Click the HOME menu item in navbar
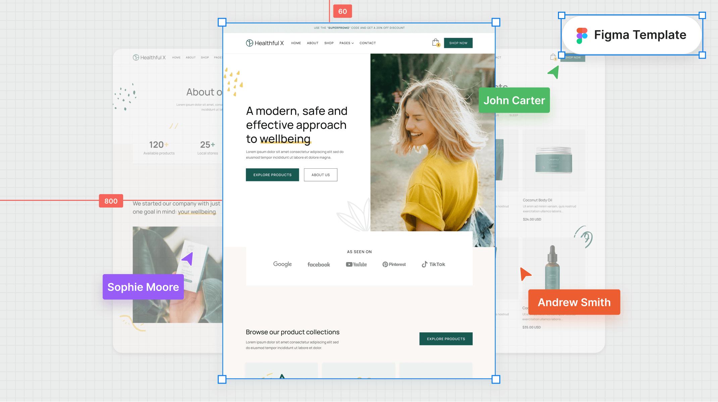Screen dimensions: 718x402 [x=296, y=43]
